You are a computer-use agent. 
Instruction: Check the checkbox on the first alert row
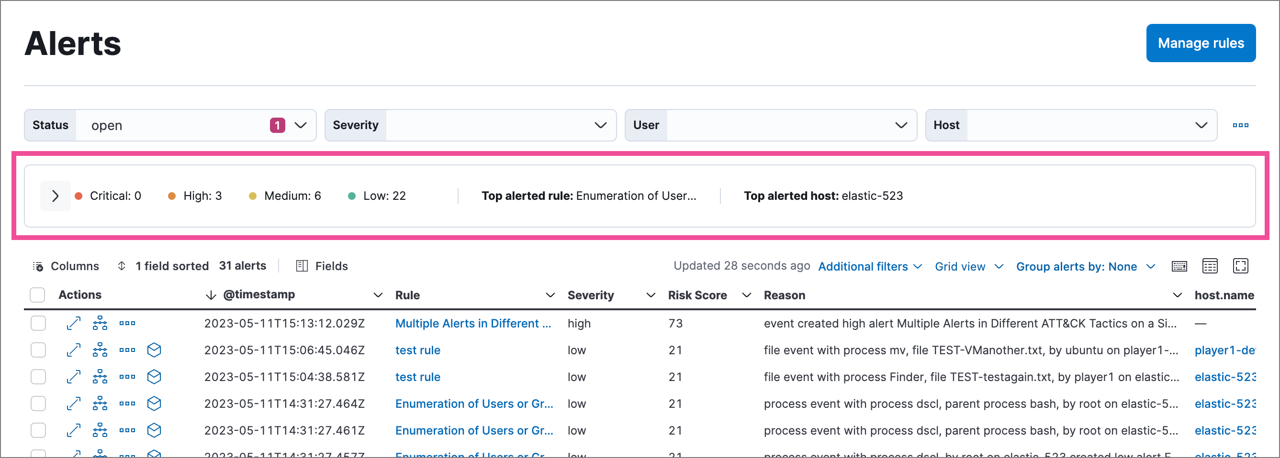37,323
